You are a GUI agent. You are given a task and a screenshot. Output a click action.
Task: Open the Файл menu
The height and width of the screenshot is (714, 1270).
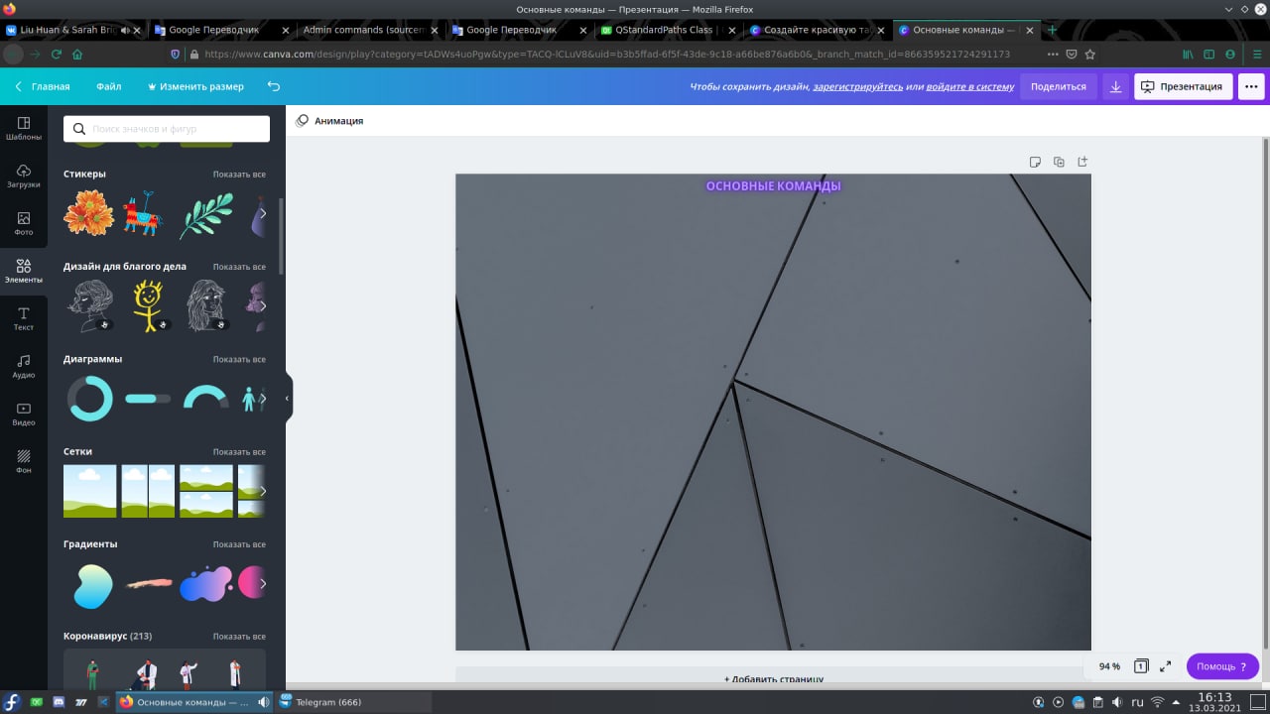(109, 86)
